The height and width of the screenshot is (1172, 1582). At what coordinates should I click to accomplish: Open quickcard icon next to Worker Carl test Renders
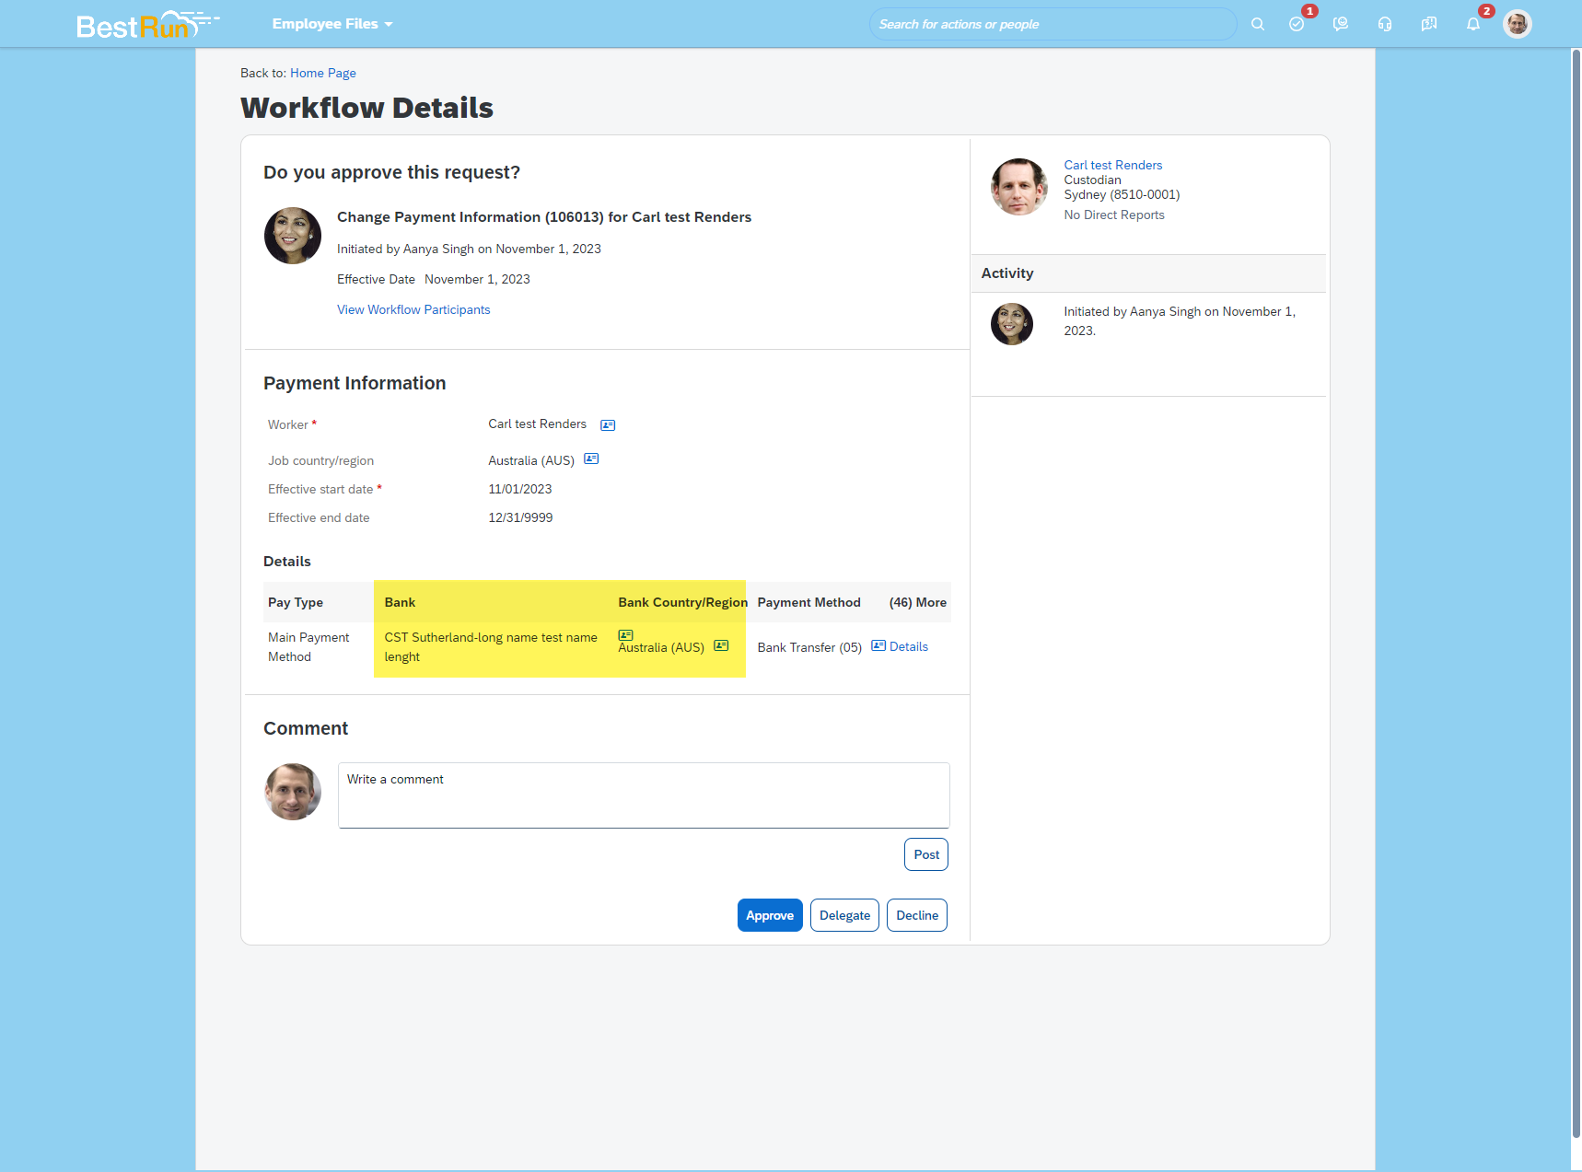click(608, 424)
